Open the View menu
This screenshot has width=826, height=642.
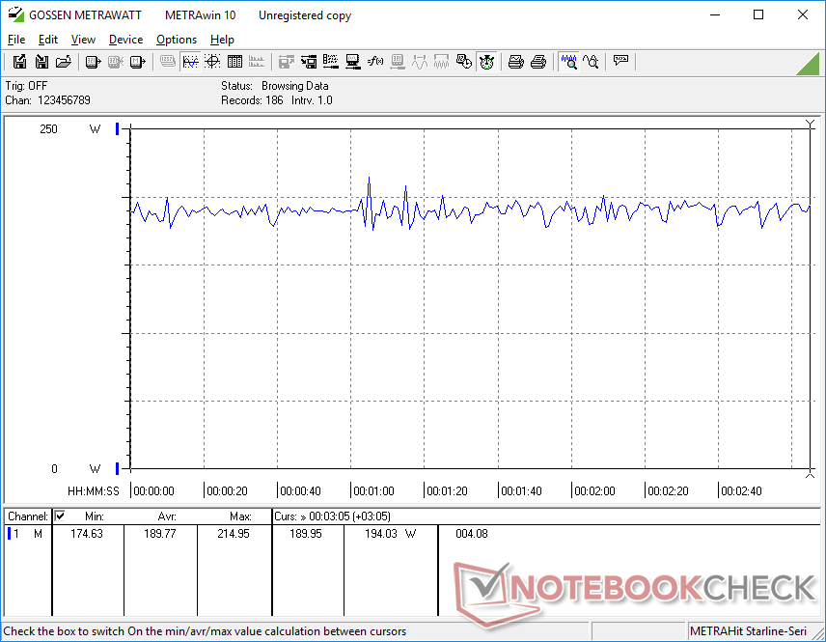click(83, 40)
